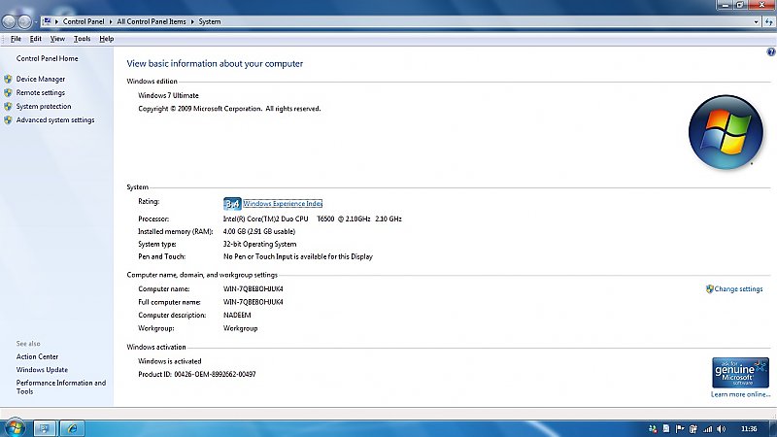Click the 32-bit Operating System text
The height and width of the screenshot is (437, 777).
[259, 244]
